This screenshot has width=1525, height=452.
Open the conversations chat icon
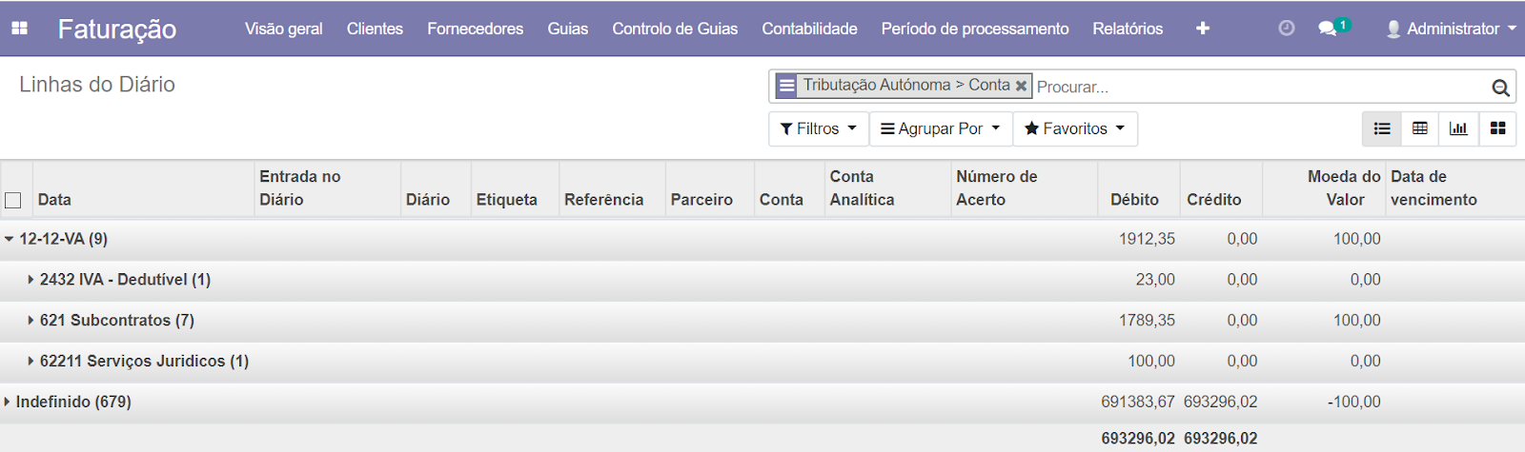(1327, 29)
